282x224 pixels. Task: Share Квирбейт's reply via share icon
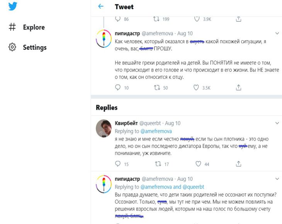click(x=238, y=164)
